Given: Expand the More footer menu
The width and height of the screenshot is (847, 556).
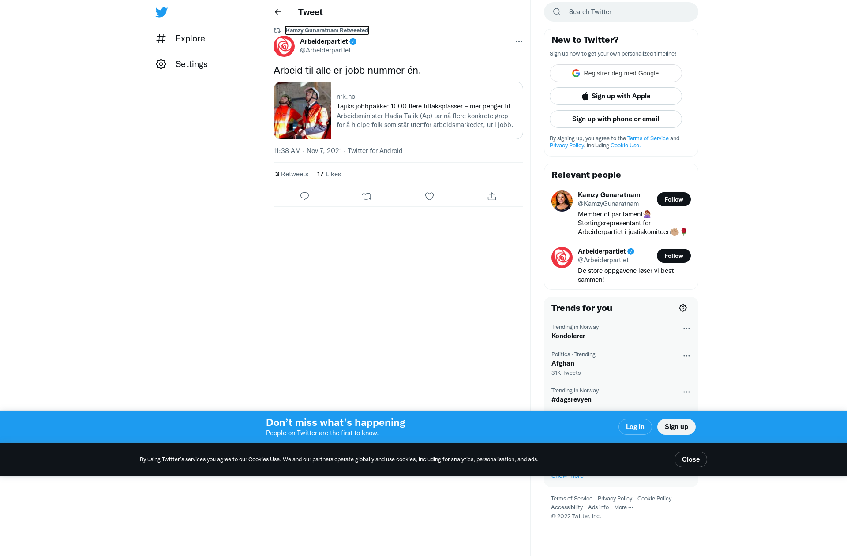Looking at the screenshot, I should pos(623,507).
